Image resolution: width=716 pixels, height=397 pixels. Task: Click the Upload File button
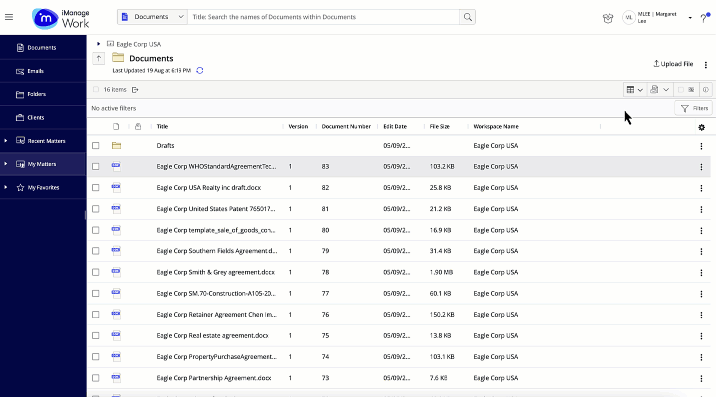click(673, 64)
